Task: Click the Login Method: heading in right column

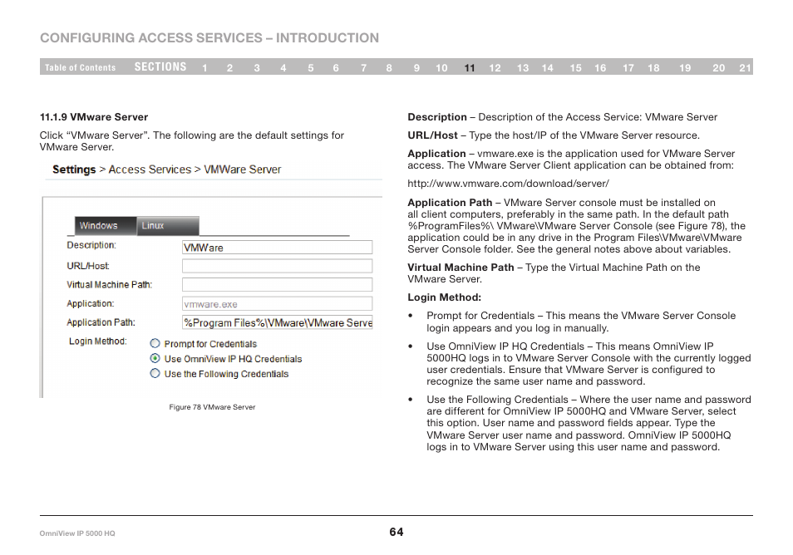Action: click(445, 297)
